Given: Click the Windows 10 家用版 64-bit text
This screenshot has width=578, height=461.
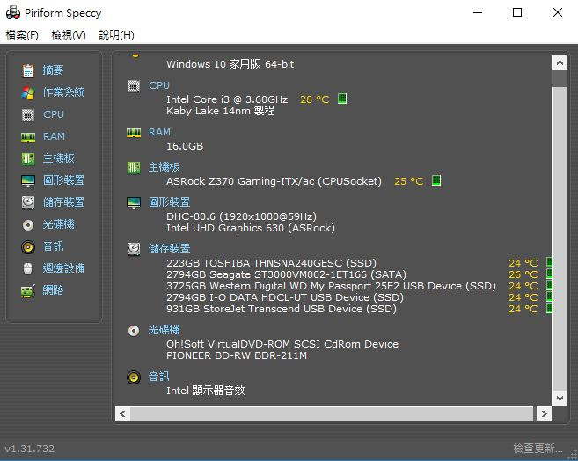Looking at the screenshot, I should [230, 64].
